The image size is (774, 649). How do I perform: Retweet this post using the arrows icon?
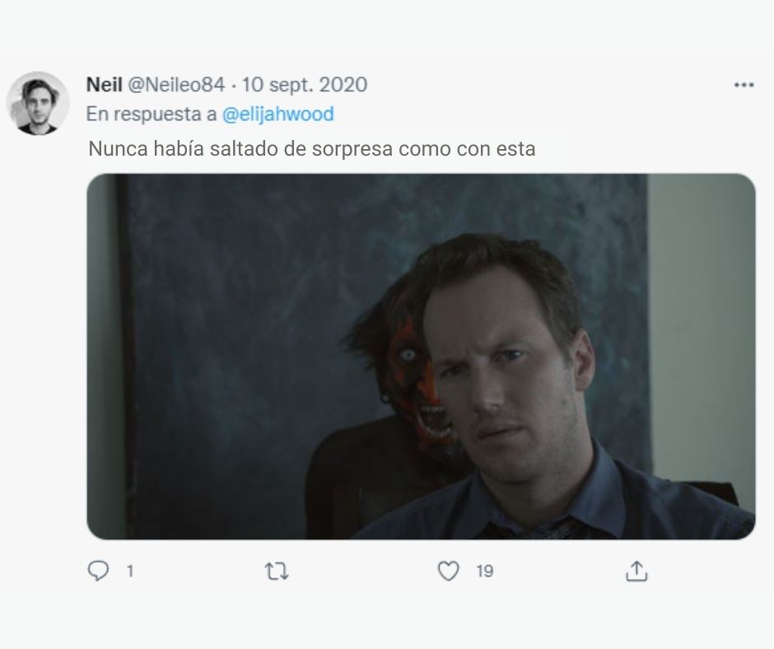(x=277, y=572)
